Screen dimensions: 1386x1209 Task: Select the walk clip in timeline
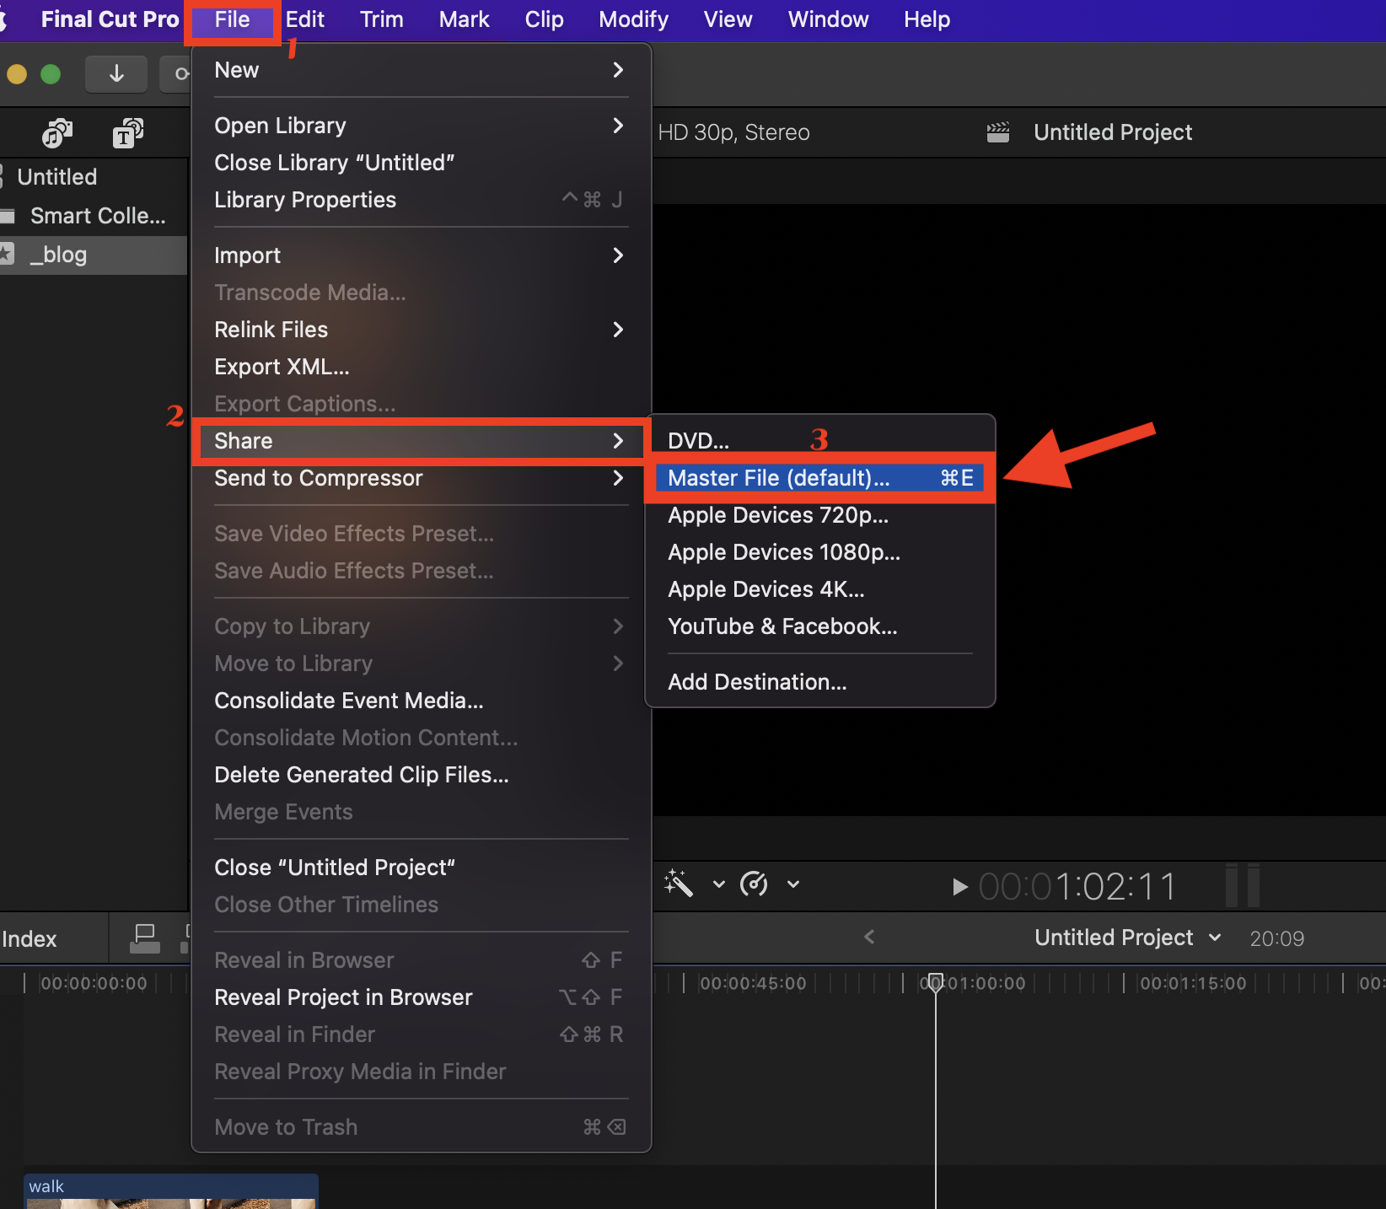(x=171, y=1191)
